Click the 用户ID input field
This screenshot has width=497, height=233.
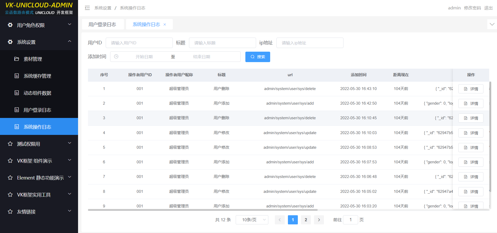pos(139,43)
